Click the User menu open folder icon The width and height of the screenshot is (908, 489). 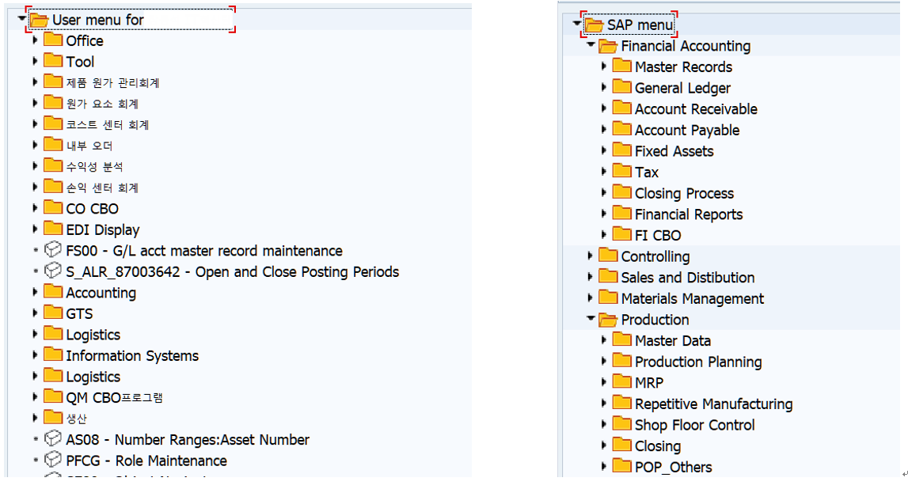coord(39,20)
